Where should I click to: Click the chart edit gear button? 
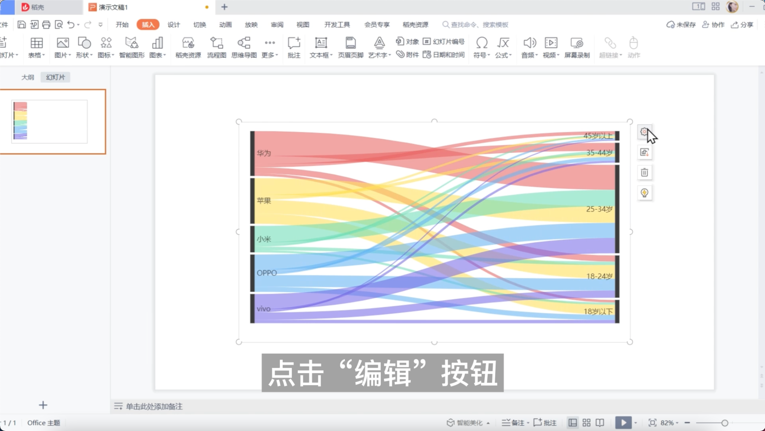pyautogui.click(x=644, y=132)
